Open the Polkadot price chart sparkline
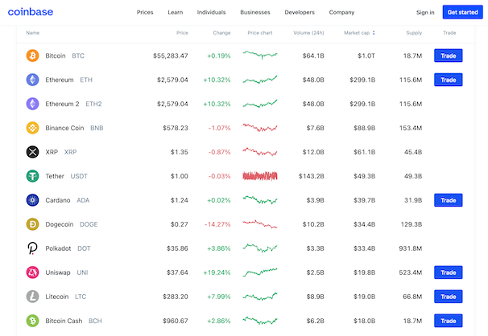This screenshot has height=336, width=488. tap(260, 248)
